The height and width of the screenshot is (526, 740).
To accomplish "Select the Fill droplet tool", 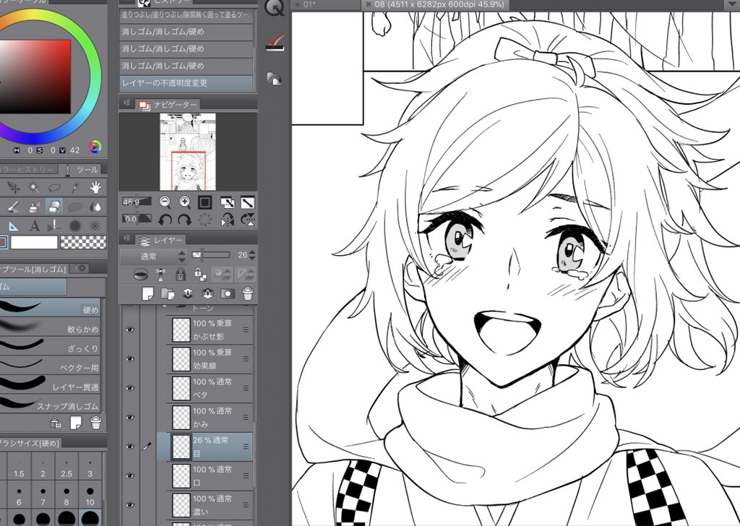I will tap(95, 207).
